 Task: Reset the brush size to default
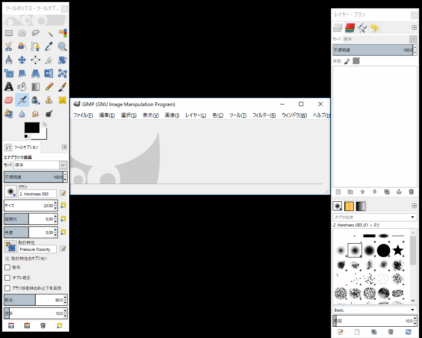pyautogui.click(x=63, y=205)
